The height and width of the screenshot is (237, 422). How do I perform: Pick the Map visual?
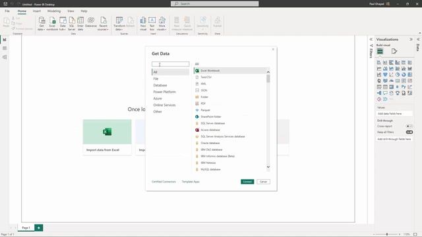[x=379, y=80]
